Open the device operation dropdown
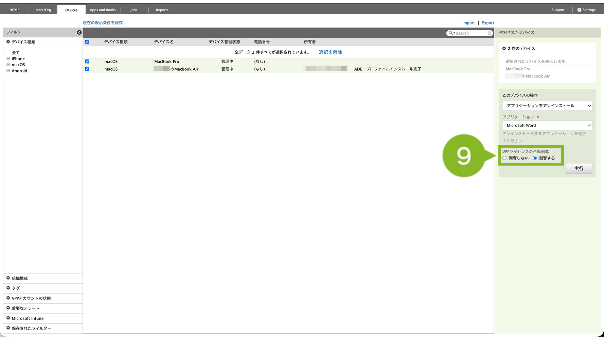Image resolution: width=604 pixels, height=340 pixels. pos(547,106)
